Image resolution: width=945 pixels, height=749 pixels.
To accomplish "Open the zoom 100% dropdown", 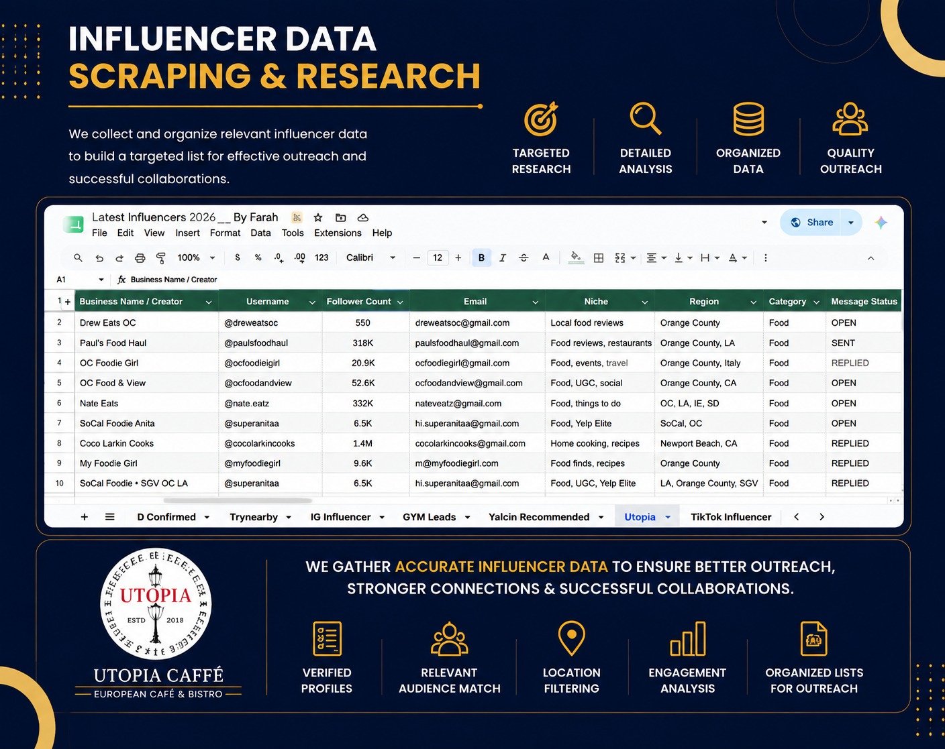I will [196, 257].
